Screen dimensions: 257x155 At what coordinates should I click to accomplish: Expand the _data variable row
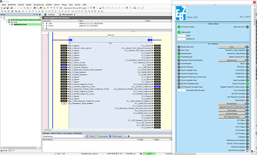[44, 23]
